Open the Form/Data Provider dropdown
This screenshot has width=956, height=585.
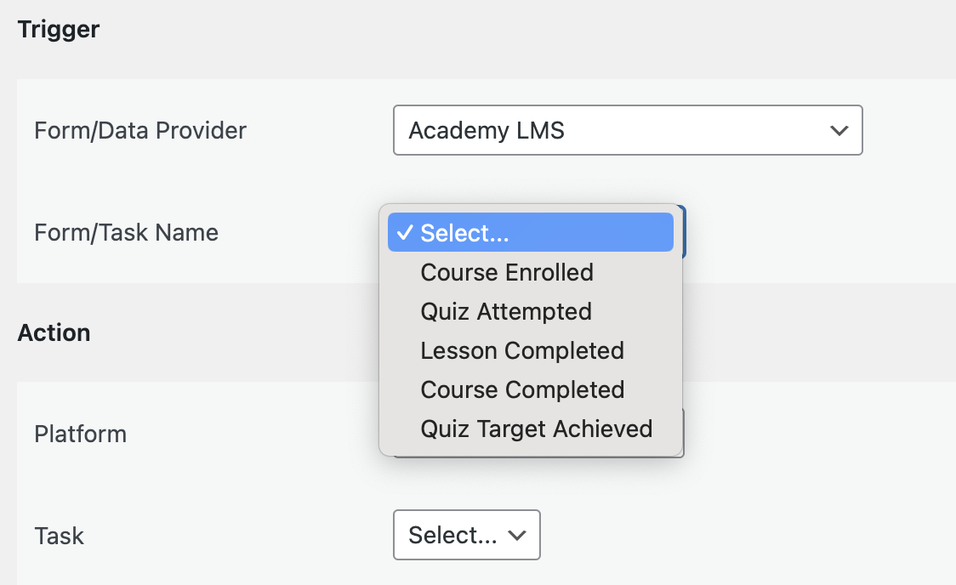point(628,130)
